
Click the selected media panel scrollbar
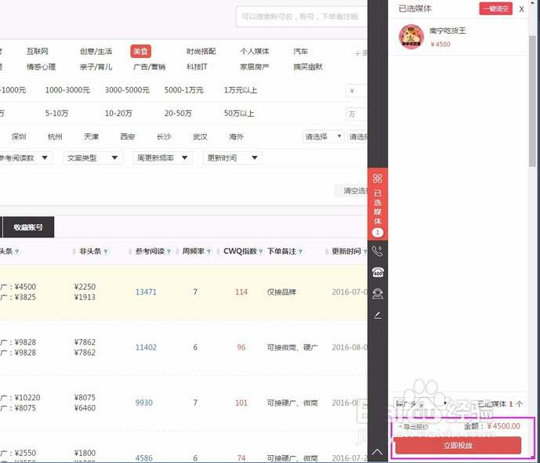pyautogui.click(x=532, y=101)
